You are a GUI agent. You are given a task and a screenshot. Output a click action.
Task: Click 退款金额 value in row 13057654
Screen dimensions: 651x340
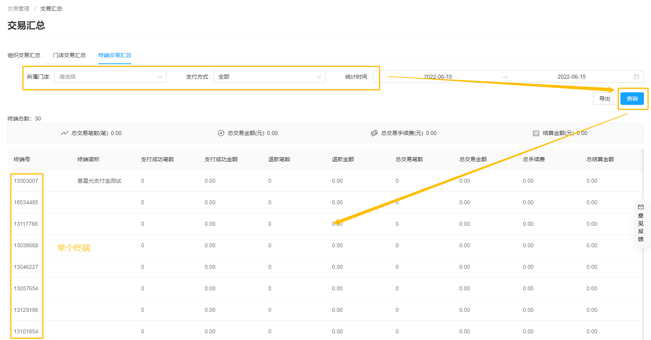(337, 288)
